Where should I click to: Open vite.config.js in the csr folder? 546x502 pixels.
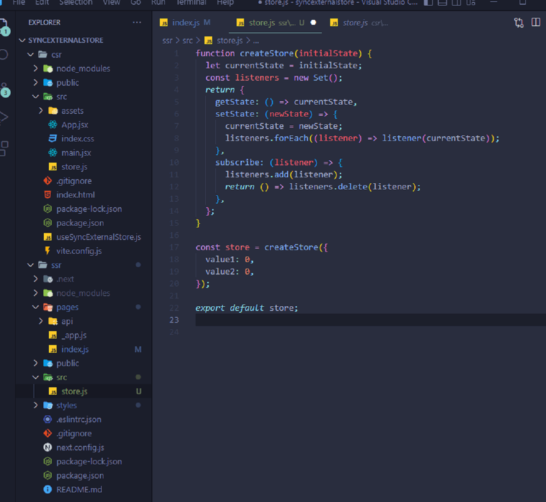click(79, 251)
